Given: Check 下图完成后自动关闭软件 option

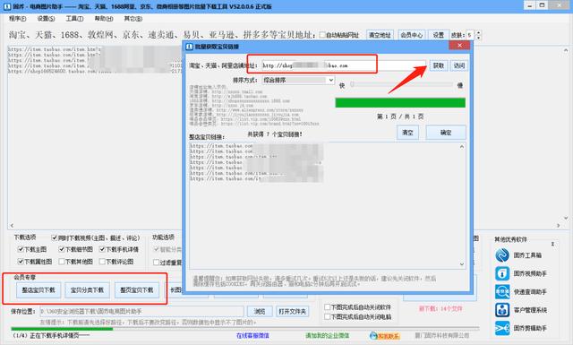Looking at the screenshot, I should (x=328, y=307).
